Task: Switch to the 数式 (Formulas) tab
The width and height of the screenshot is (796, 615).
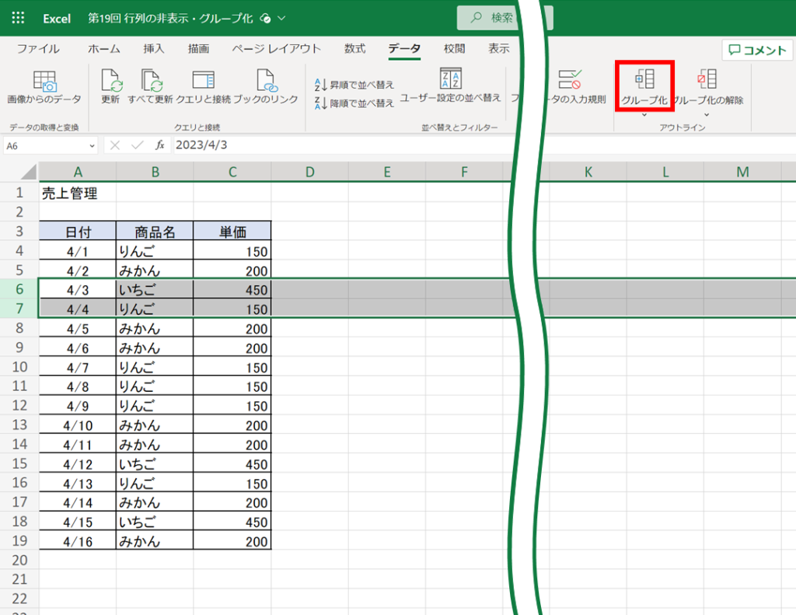Action: [354, 49]
